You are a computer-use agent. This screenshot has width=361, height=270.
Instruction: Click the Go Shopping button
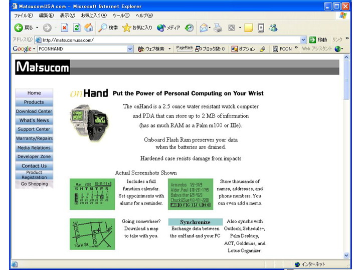point(34,184)
